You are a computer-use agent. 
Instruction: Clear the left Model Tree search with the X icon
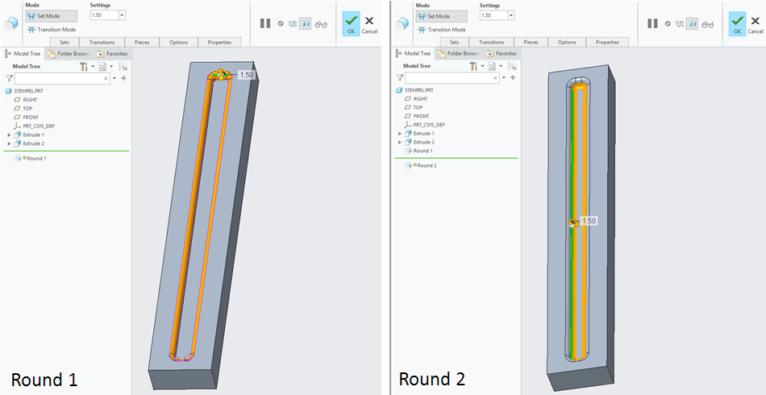point(106,79)
